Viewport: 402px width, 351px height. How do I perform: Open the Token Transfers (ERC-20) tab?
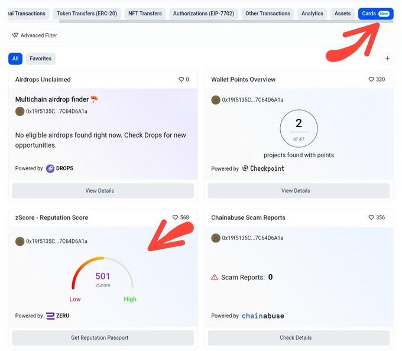tap(87, 14)
